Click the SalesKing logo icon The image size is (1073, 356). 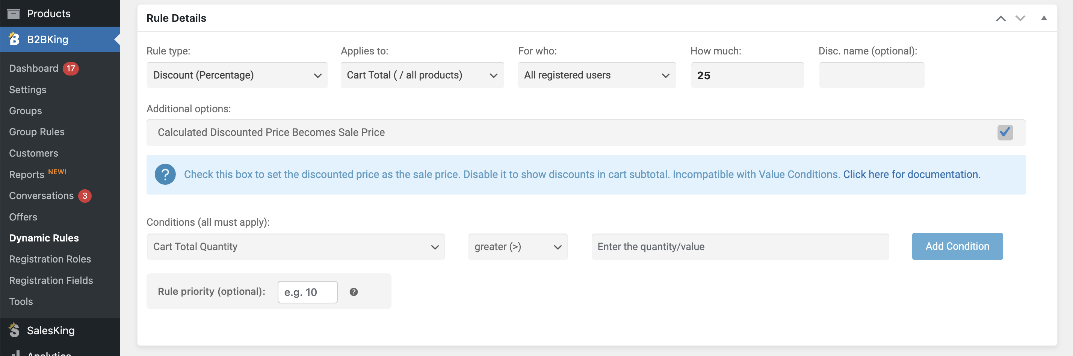click(14, 330)
